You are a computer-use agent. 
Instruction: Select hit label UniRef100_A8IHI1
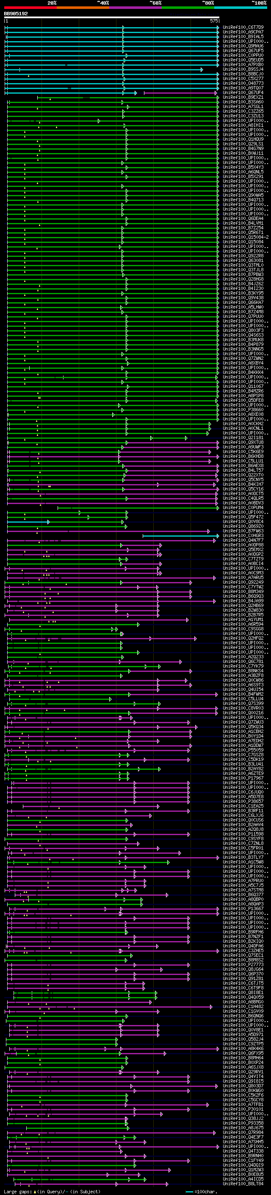243,125
